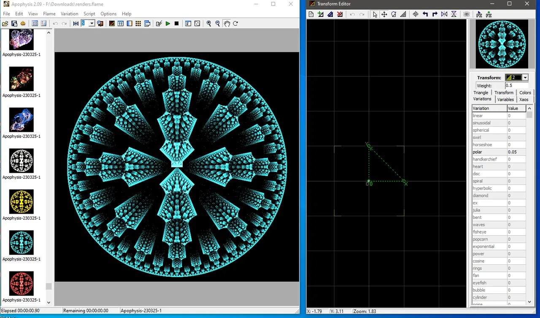Toggle post-transform PX icon with blue triangle
540x318 pixels.
pyautogui.click(x=479, y=14)
